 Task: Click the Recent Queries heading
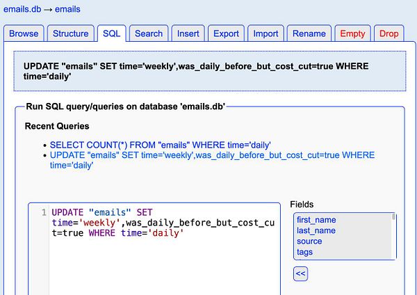click(57, 126)
